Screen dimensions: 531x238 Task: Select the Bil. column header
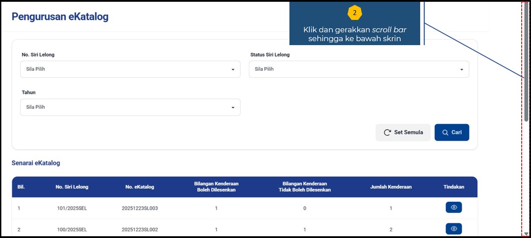pyautogui.click(x=21, y=187)
